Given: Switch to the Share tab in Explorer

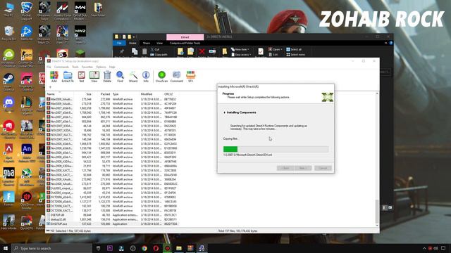Looking at the screenshot, I should tap(147, 43).
